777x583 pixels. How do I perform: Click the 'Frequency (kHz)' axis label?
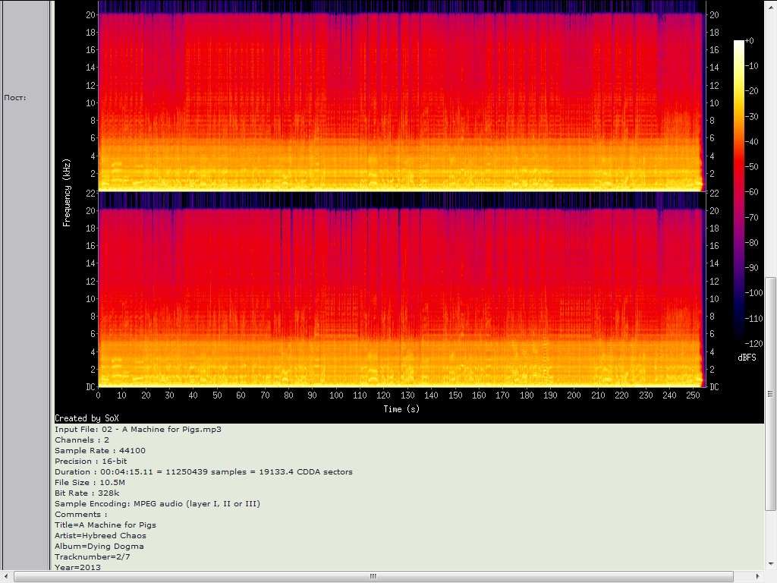[x=68, y=194]
